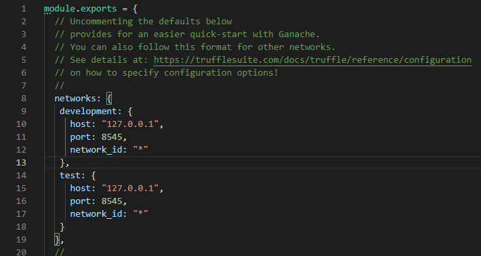Open the trufflesuite.com configuration docs link
The width and height of the screenshot is (481, 256).
312,59
